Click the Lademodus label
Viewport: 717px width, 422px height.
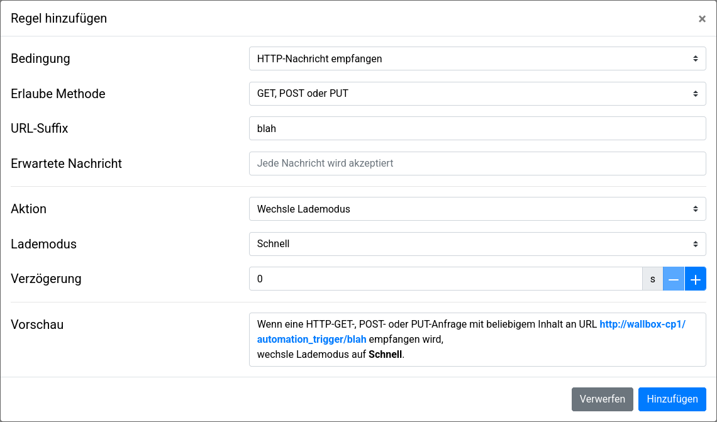44,244
